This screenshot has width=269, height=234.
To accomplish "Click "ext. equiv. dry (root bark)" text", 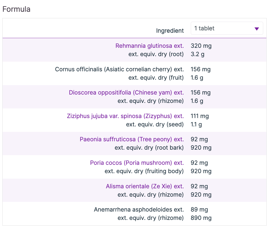I will [149, 148].
